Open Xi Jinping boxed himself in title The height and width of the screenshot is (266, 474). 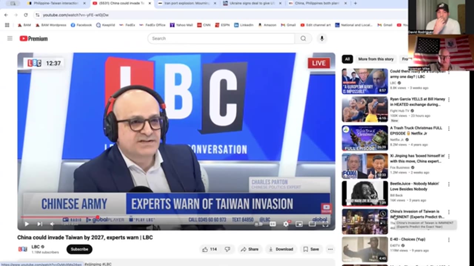417,158
